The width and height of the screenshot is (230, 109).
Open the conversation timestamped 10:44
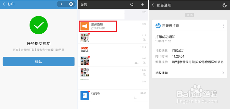(113, 84)
